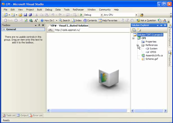173x123 pixels.
Task: Switch to the Output tab
Action: (23, 115)
